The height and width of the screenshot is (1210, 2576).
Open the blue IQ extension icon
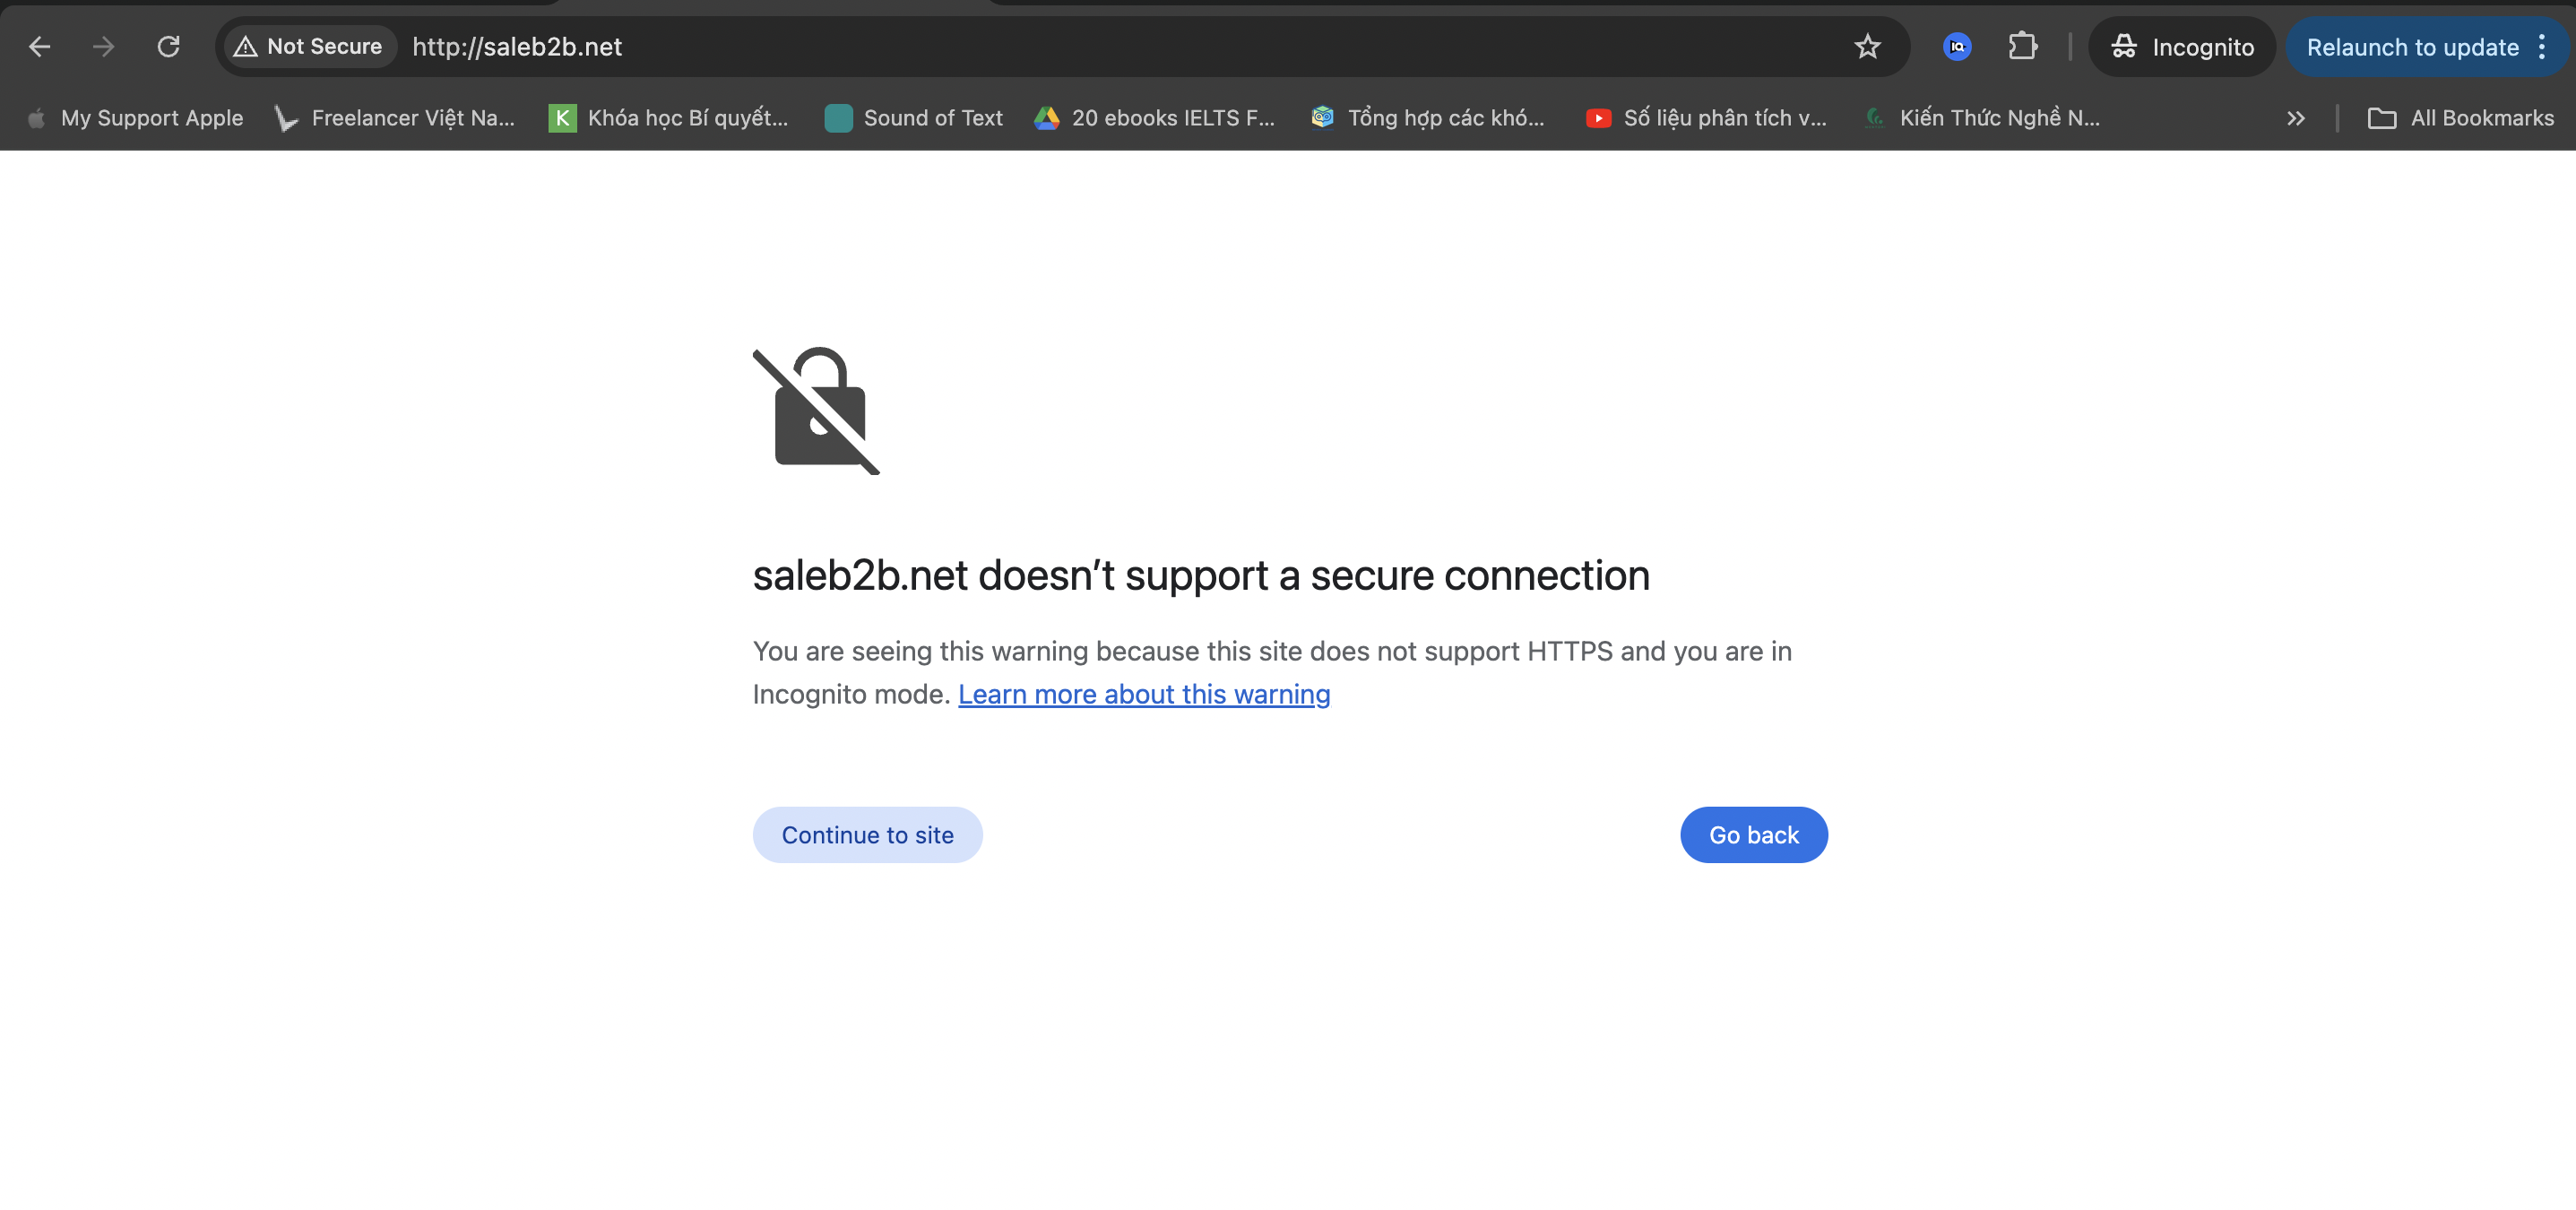(x=1956, y=47)
